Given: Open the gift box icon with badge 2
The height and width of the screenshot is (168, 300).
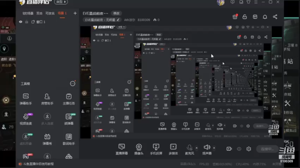Looking at the screenshot, I should (x=235, y=16).
